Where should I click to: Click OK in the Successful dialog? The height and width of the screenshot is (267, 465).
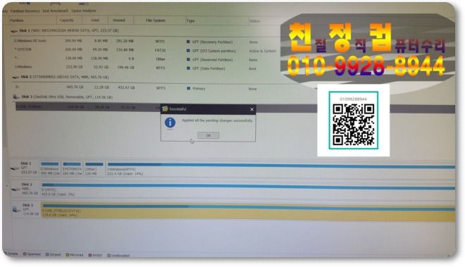click(208, 135)
